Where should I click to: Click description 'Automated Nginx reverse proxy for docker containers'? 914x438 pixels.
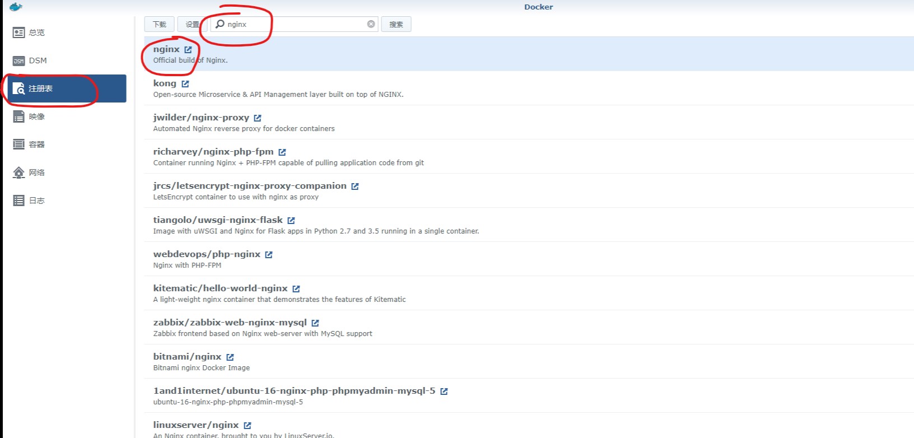pyautogui.click(x=244, y=129)
